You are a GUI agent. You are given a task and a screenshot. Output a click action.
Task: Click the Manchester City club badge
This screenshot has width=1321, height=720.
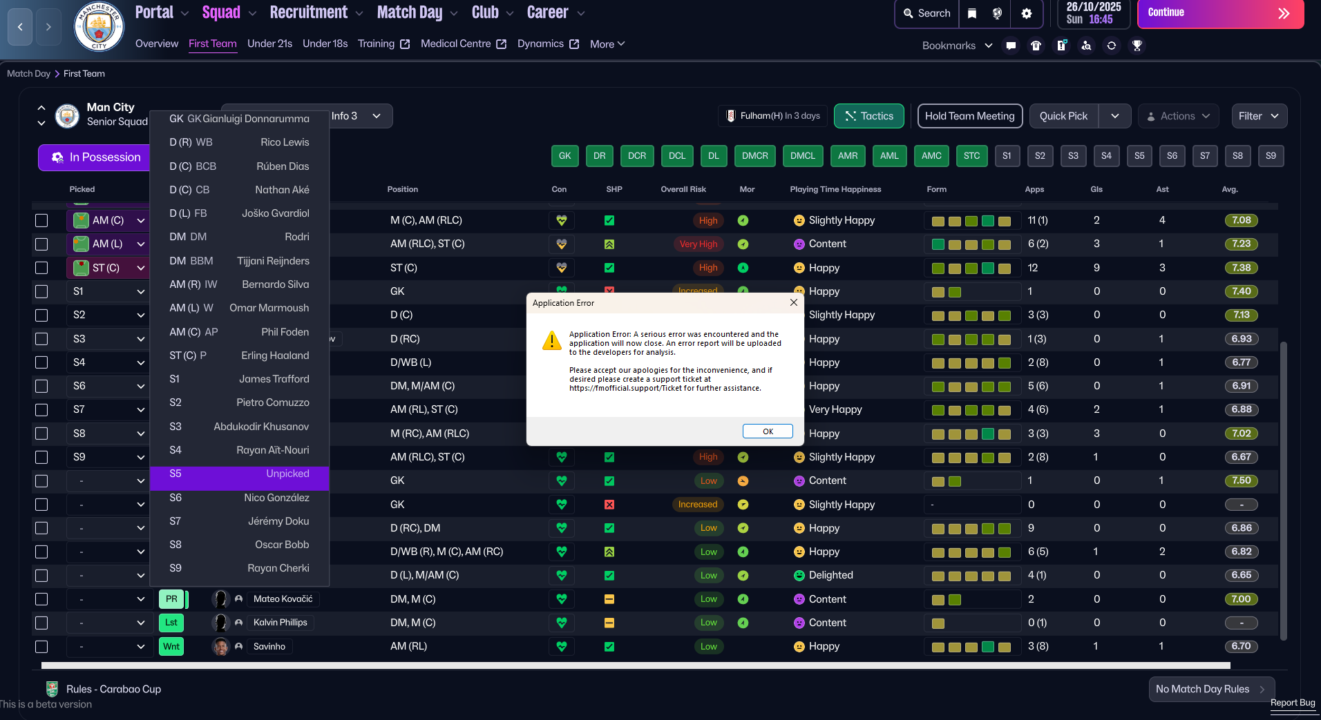[x=99, y=27]
